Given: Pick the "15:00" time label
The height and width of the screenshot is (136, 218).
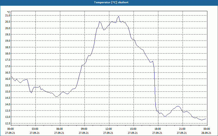Looking at the screenshot, I should 134,129.
